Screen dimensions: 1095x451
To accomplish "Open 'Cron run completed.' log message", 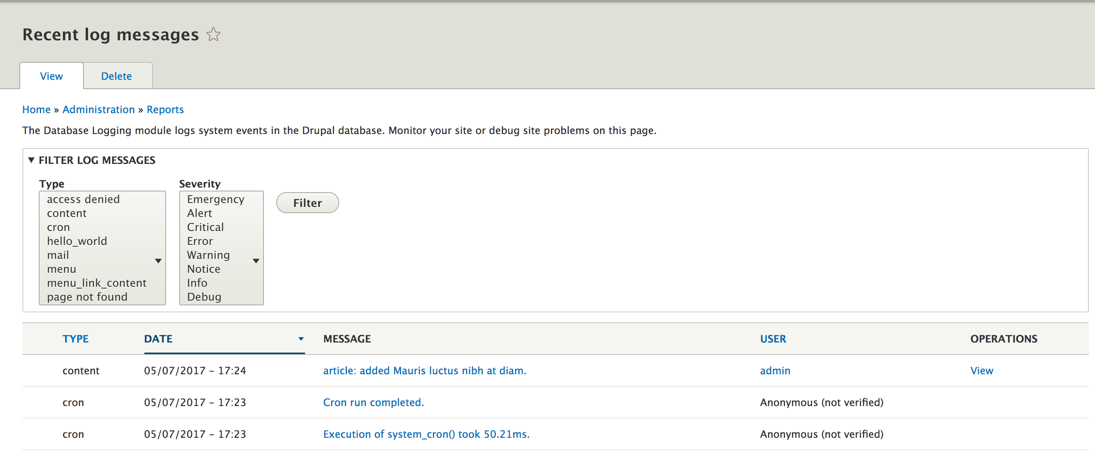I will [373, 402].
